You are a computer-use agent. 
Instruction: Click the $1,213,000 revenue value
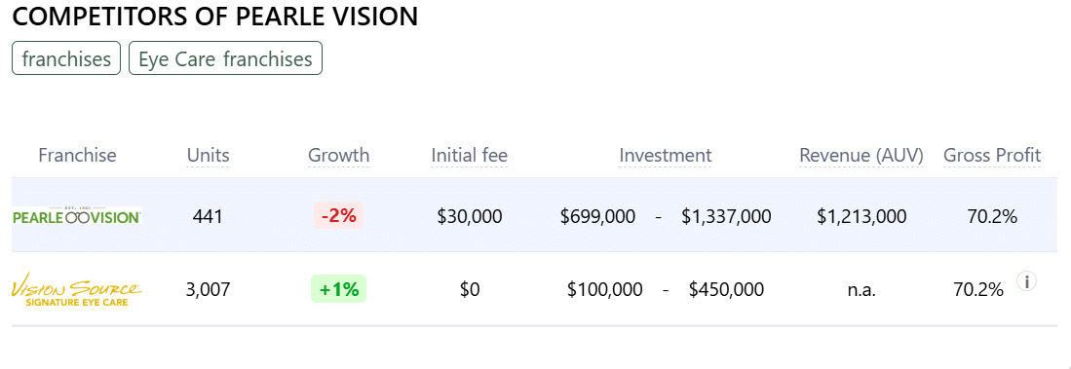tap(861, 217)
